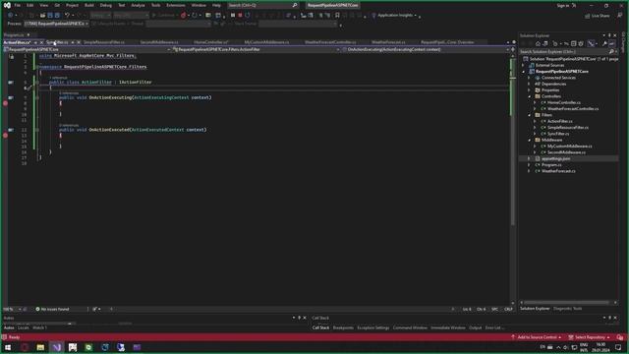Viewport: 629px width, 354px height.
Task: Click the Bookmark toggle icon in toolbar
Action: (x=337, y=16)
